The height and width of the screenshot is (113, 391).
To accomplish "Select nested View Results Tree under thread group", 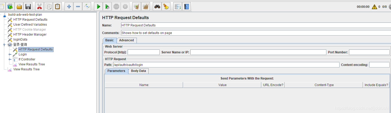I will 32,64.
